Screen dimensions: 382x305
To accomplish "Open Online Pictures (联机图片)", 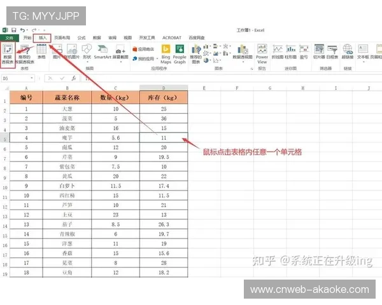I will pyautogui.click(x=72, y=51).
